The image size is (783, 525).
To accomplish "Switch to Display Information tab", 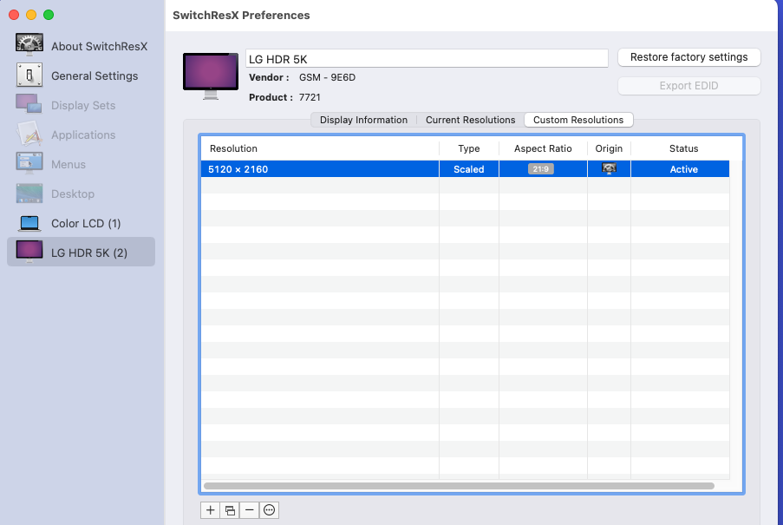I will click(x=363, y=120).
